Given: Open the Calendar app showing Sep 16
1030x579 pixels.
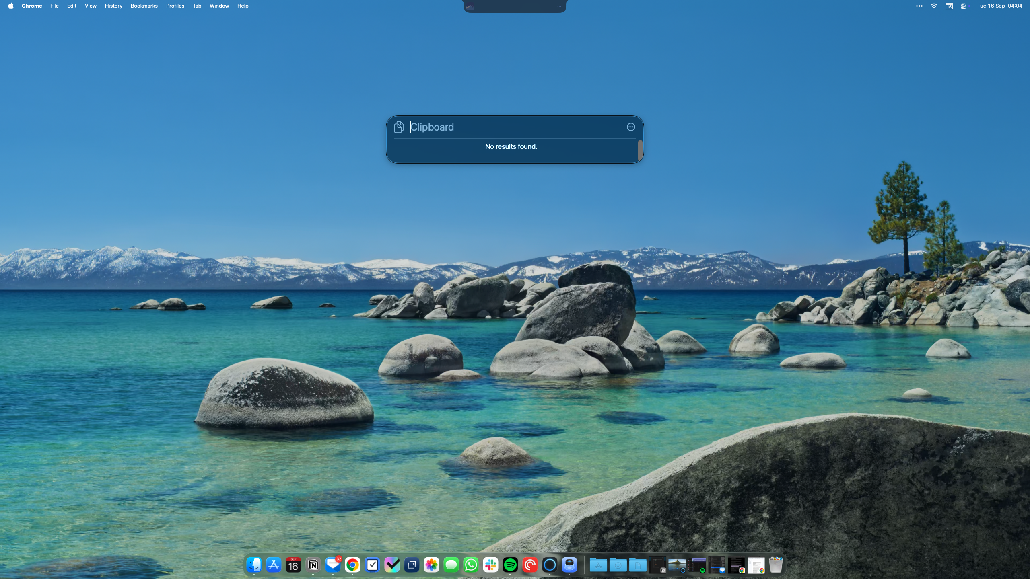Looking at the screenshot, I should click(293, 565).
